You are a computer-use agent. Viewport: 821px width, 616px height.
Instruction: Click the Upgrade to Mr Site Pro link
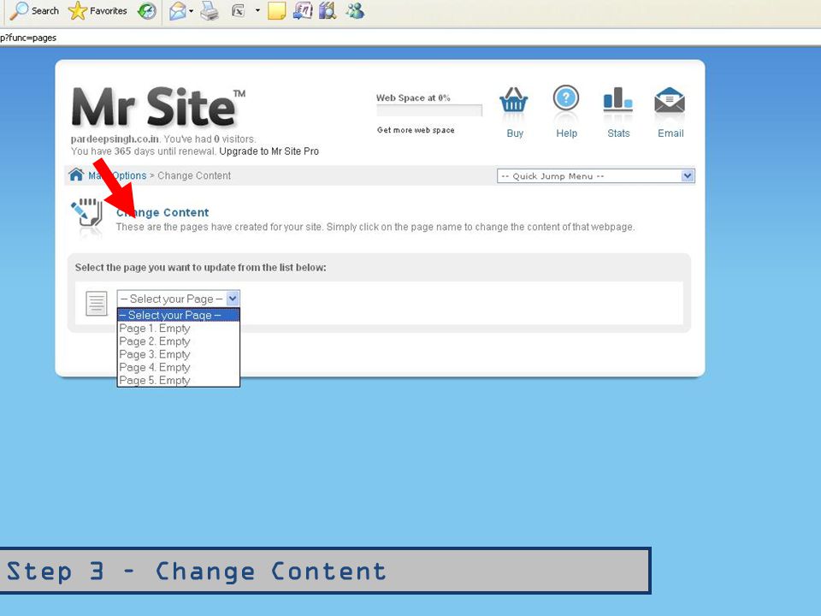[x=269, y=151]
